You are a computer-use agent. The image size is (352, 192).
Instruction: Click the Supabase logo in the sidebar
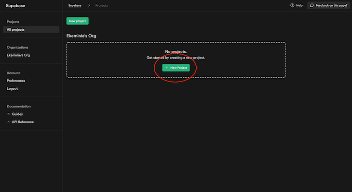(15, 5)
